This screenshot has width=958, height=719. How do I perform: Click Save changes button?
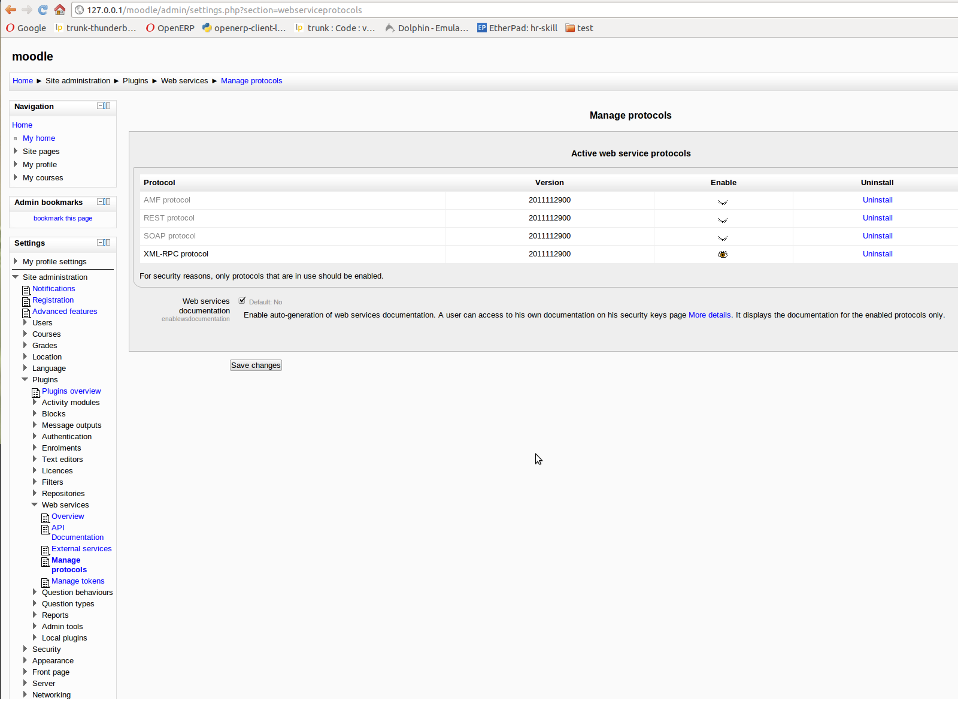pyautogui.click(x=256, y=365)
